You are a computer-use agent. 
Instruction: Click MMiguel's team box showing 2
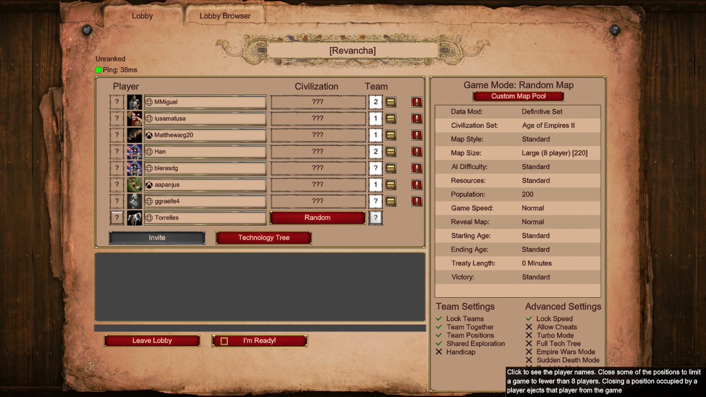[376, 102]
